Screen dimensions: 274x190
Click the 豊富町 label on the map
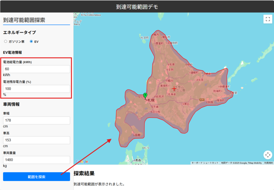coord(159,44)
